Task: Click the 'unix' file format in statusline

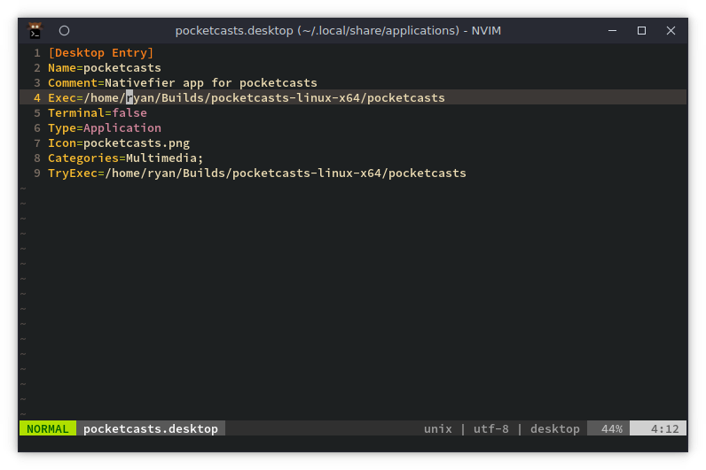Action: tap(437, 428)
